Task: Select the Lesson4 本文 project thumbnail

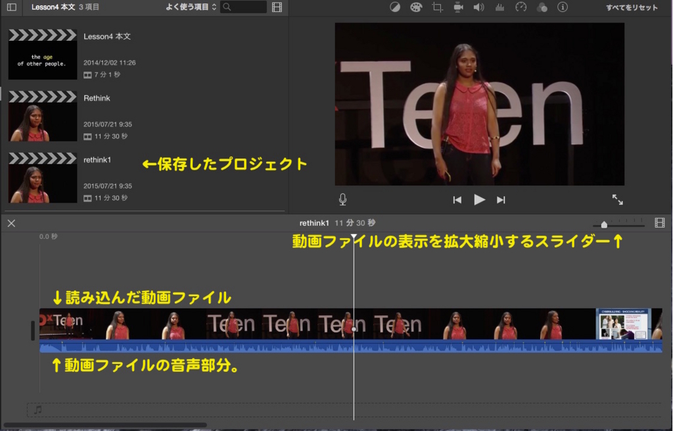Action: [43, 54]
